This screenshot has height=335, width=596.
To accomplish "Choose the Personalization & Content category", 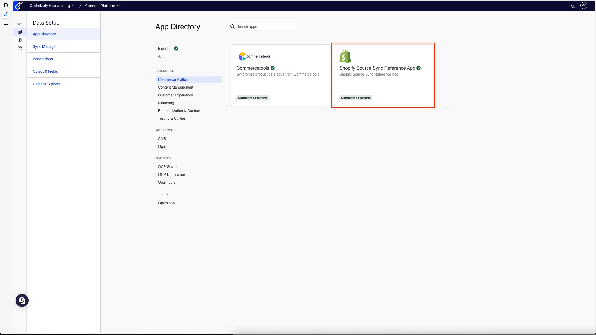I will tap(179, 111).
